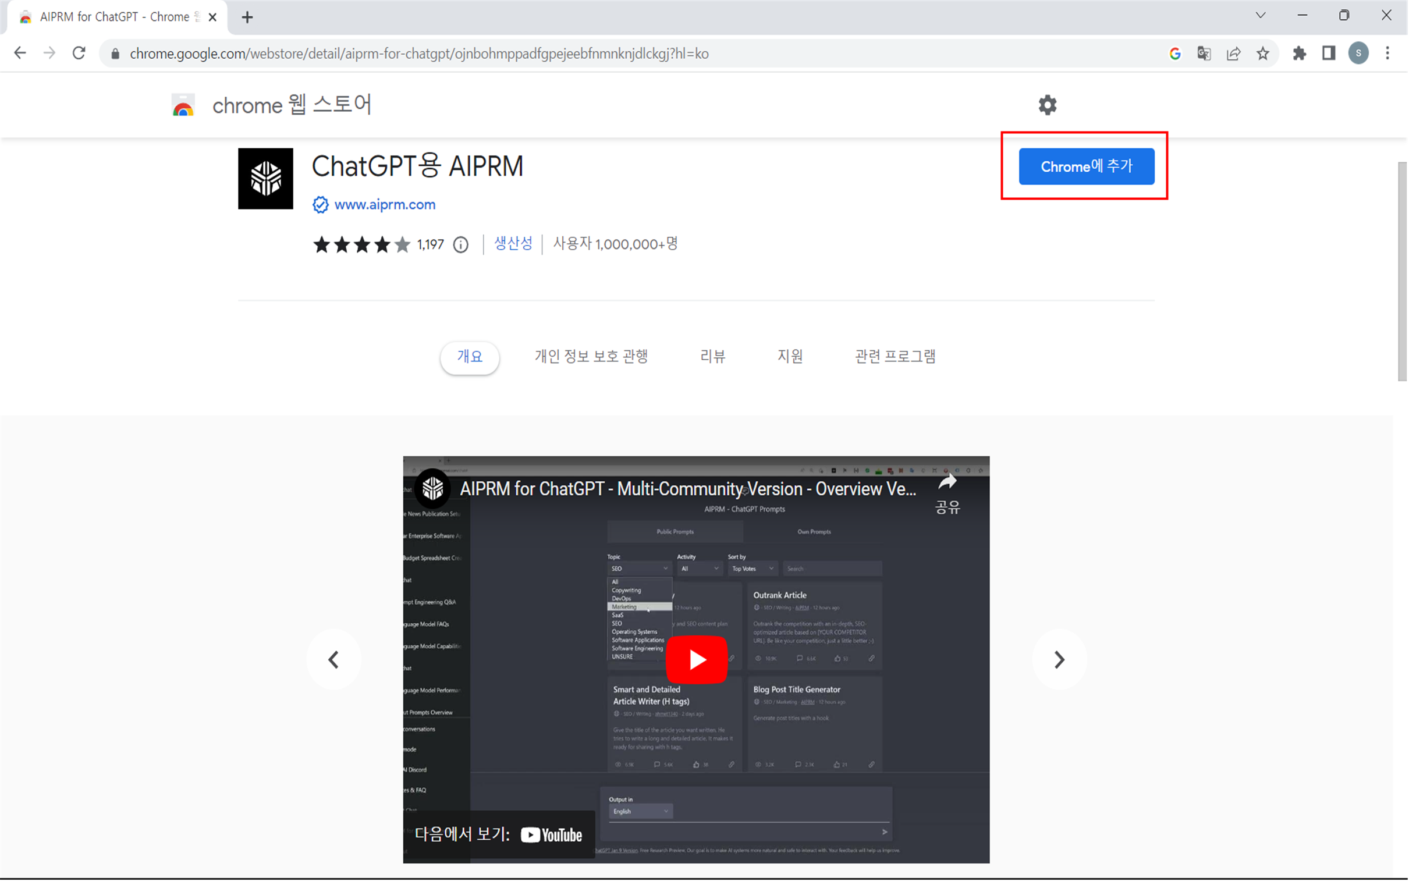Open a new browser tab
The image size is (1409, 881).
click(247, 17)
